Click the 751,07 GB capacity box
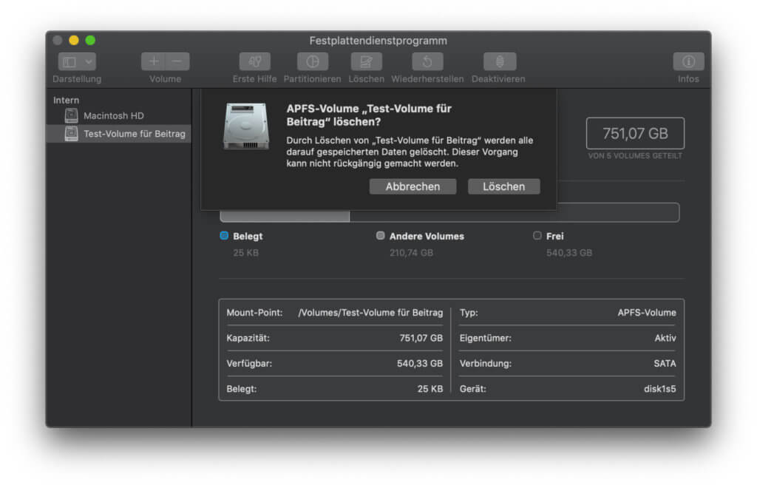Screen dimensions: 757x488 [x=635, y=134]
